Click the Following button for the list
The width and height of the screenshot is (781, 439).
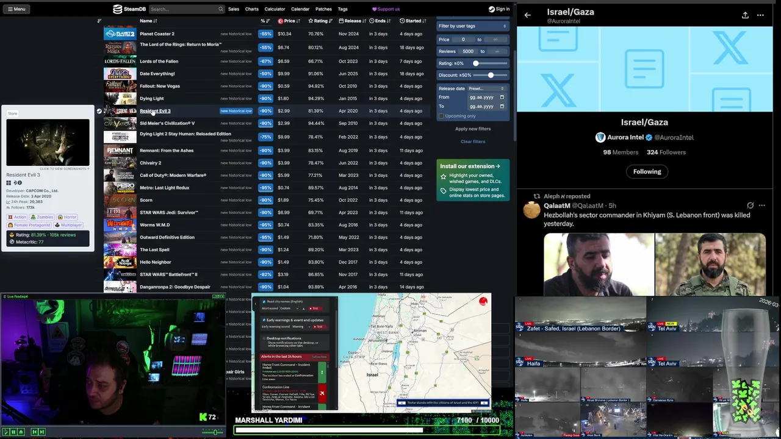(647, 171)
